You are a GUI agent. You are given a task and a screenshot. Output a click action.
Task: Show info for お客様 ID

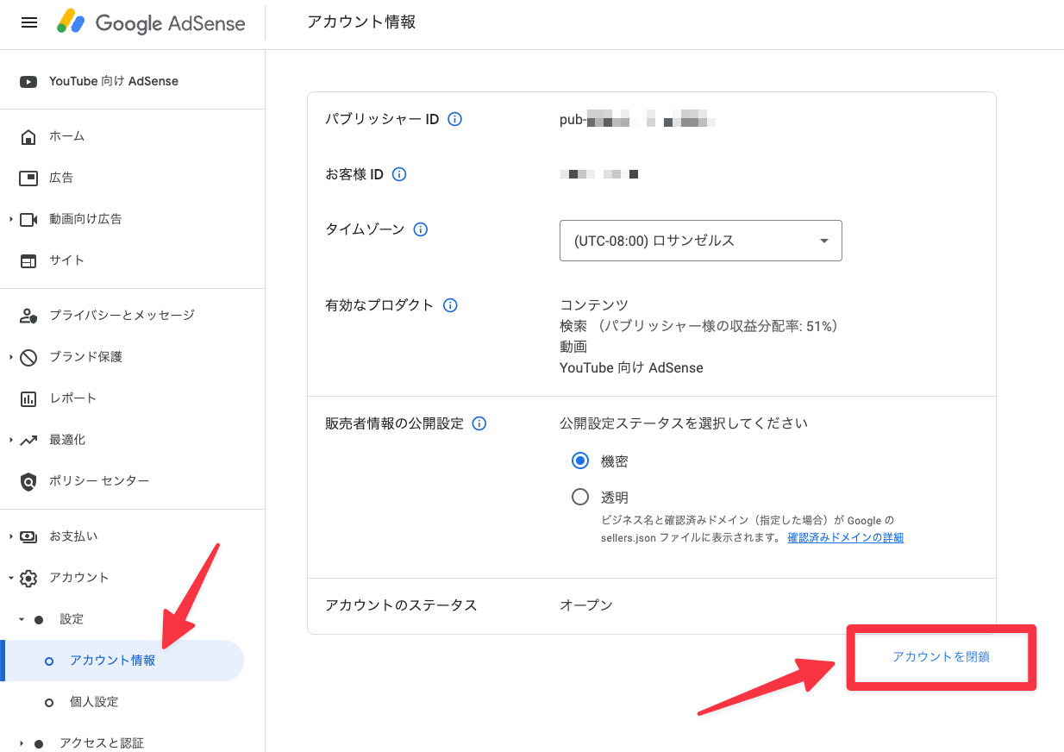pos(399,174)
